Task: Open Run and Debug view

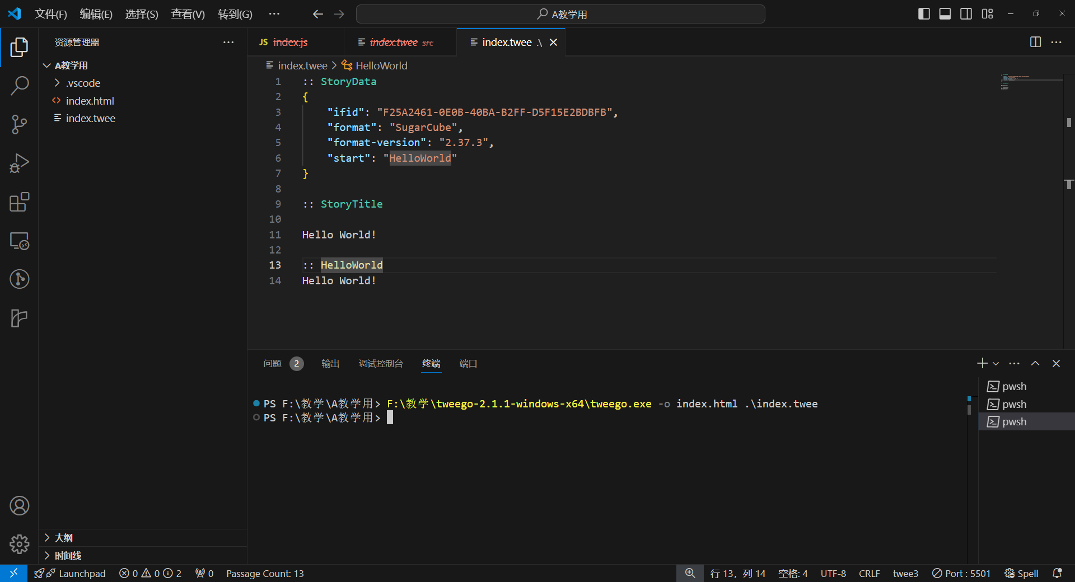Action: [x=19, y=163]
